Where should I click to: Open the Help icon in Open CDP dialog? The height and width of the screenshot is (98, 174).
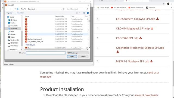[x=88, y=13]
